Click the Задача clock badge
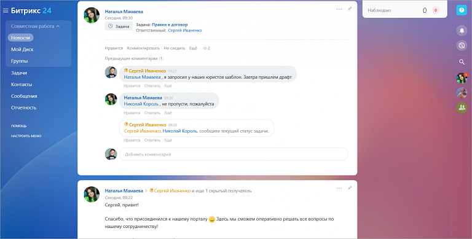 coord(119,26)
